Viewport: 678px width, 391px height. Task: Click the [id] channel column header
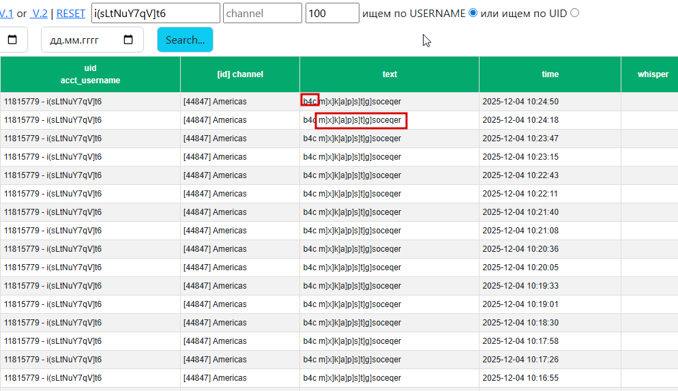pyautogui.click(x=240, y=74)
